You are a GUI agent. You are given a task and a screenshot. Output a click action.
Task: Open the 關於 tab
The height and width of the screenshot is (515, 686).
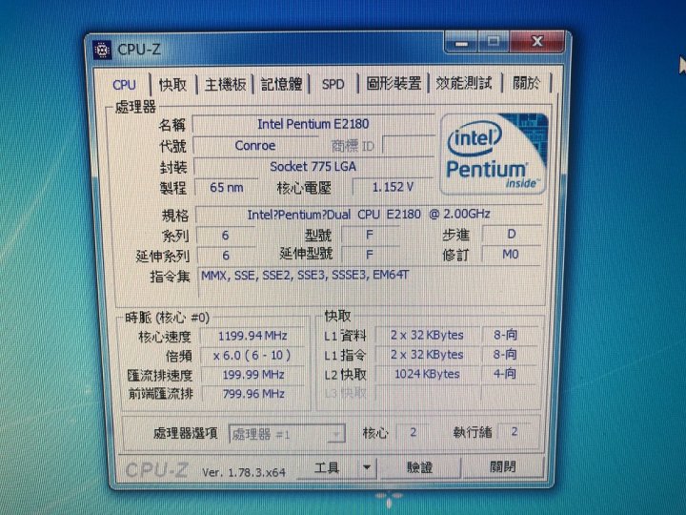(x=526, y=82)
